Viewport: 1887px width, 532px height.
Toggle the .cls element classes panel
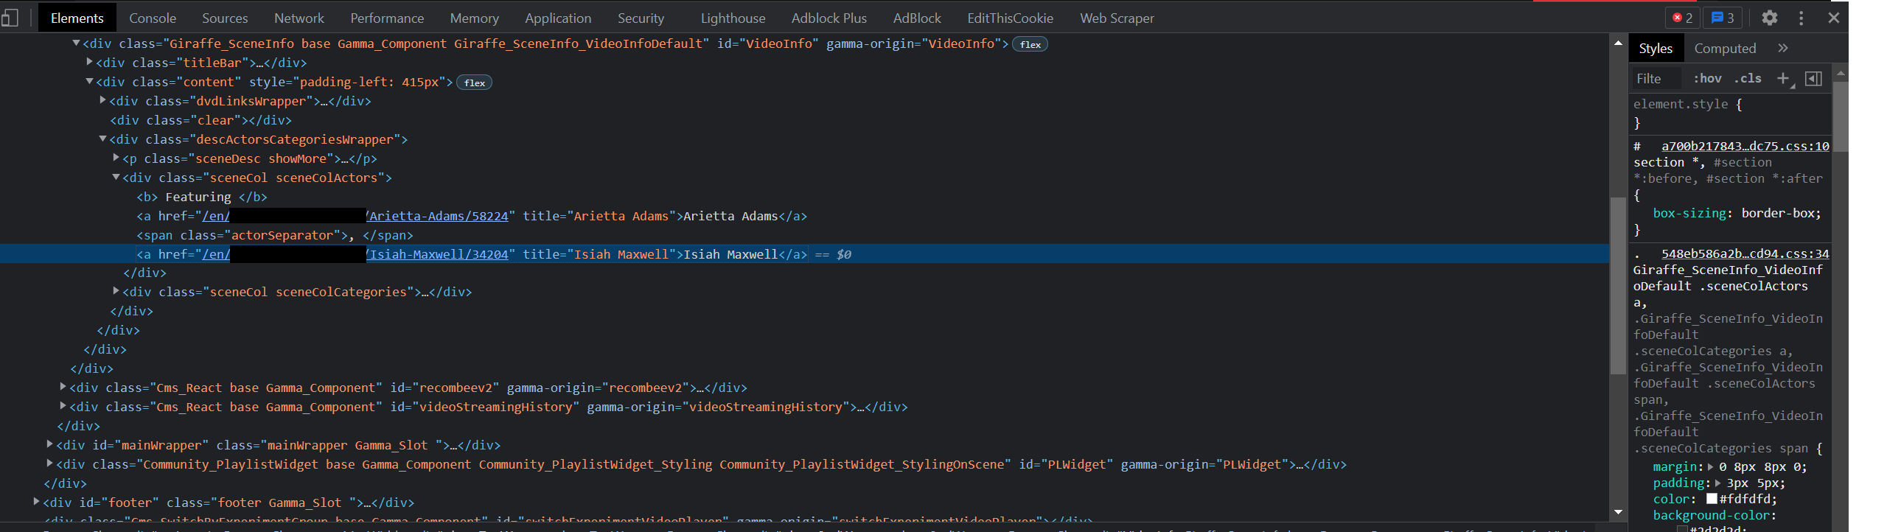(x=1748, y=78)
